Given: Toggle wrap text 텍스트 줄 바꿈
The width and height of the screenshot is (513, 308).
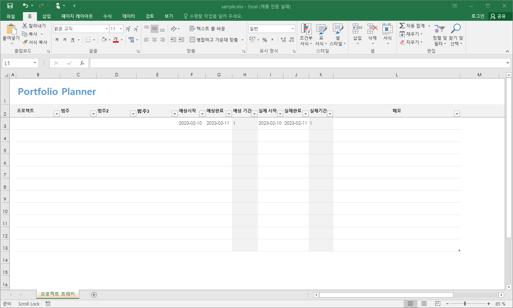Looking at the screenshot, I should tap(207, 29).
